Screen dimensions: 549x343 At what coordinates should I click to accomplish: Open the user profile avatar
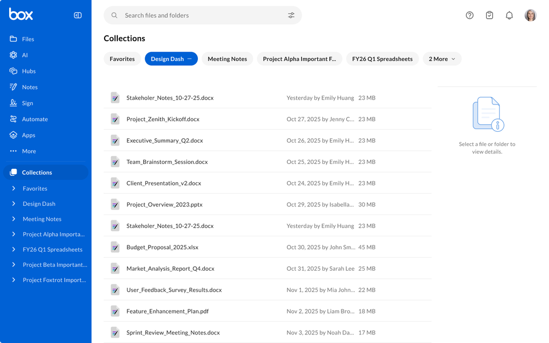530,16
